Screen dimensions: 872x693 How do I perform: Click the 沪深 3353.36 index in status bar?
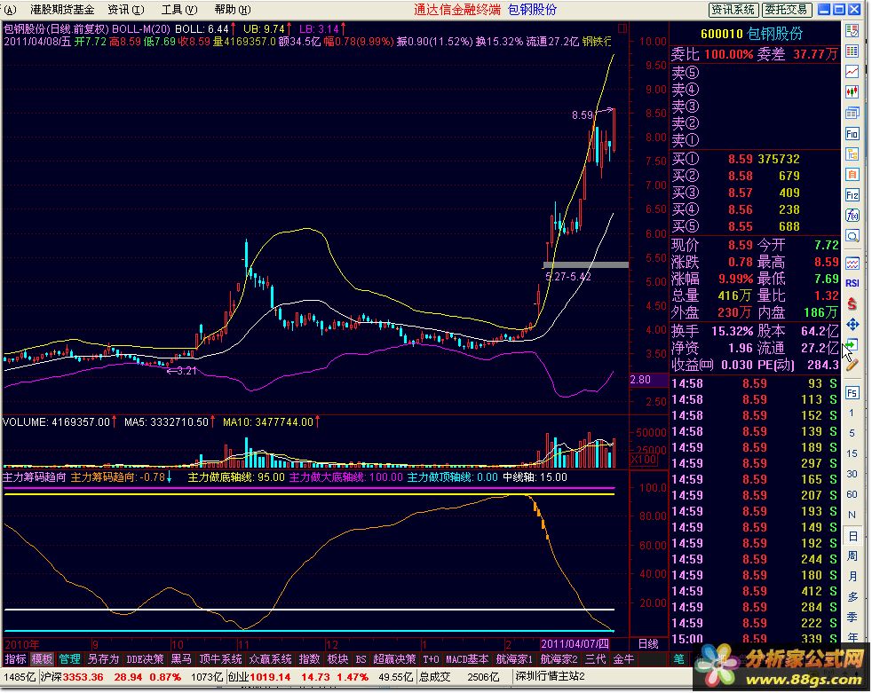pyautogui.click(x=72, y=677)
